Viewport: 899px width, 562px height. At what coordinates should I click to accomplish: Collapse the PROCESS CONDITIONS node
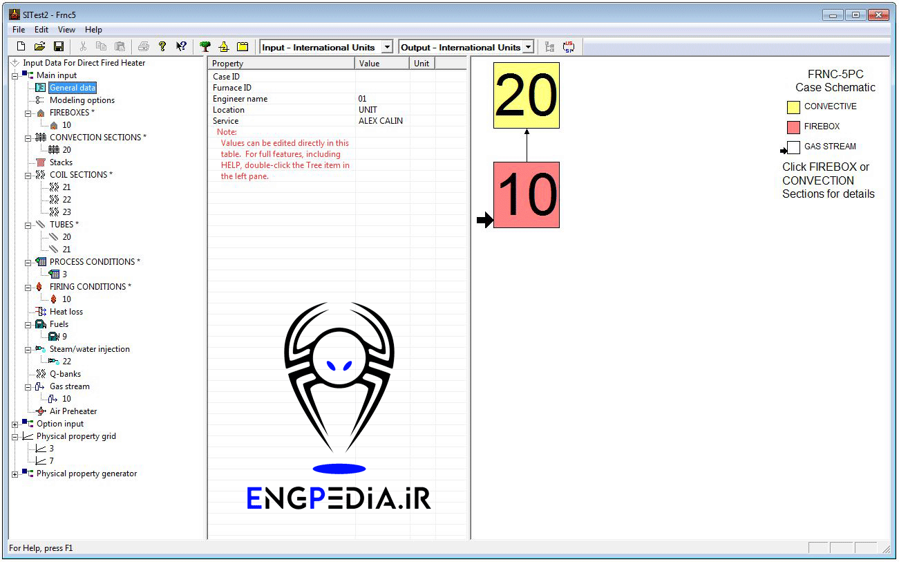click(28, 262)
